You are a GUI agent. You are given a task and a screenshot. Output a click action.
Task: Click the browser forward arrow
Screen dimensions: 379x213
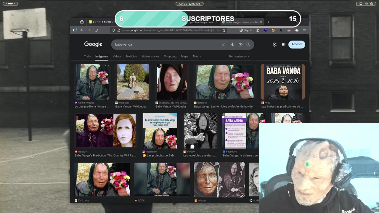click(x=89, y=30)
